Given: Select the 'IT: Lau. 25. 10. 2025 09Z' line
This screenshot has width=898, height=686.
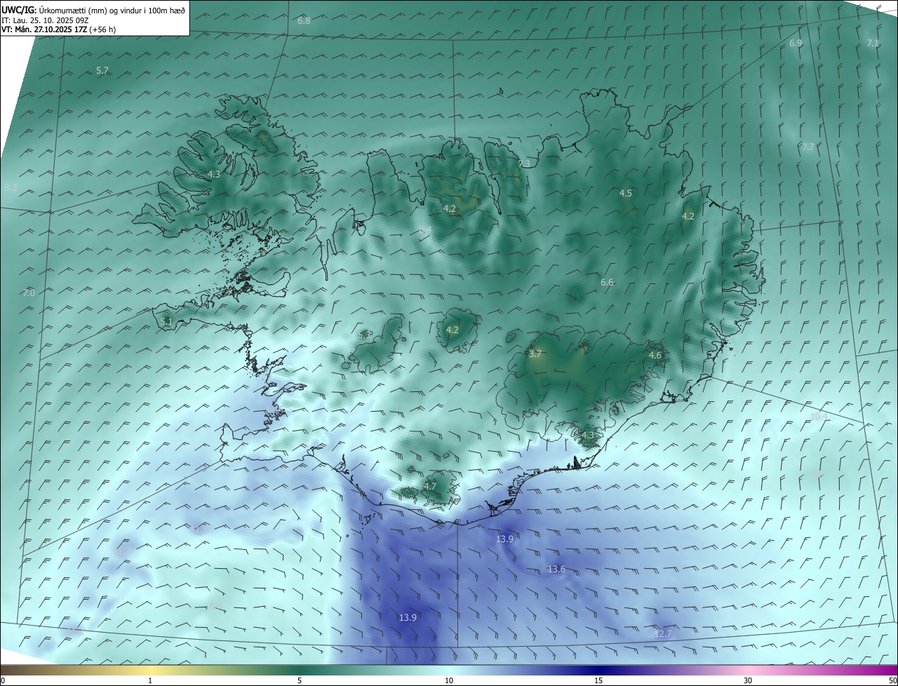Looking at the screenshot, I should point(46,20).
